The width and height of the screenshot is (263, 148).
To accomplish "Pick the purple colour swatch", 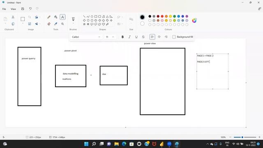I will point(187,16).
